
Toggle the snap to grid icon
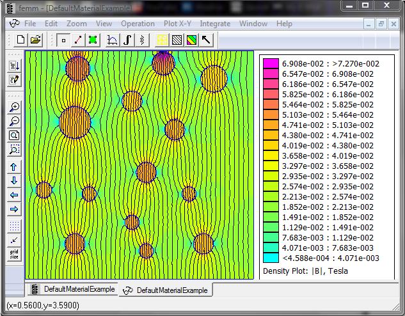coord(14,241)
